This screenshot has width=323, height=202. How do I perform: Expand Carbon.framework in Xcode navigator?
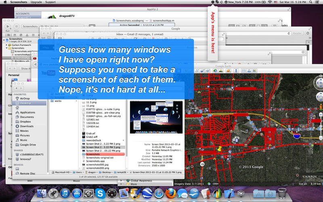(6, 45)
